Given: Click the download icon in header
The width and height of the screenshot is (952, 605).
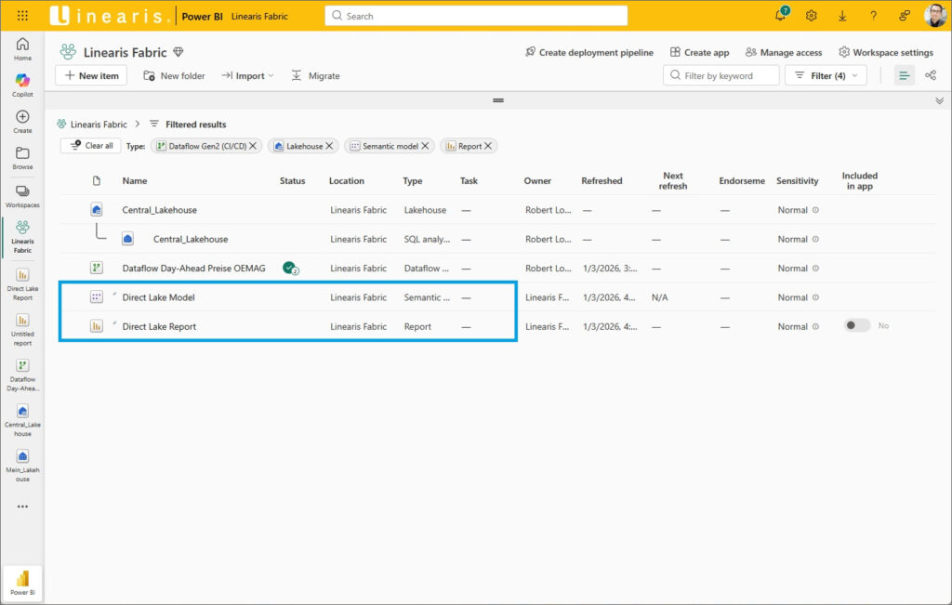Looking at the screenshot, I should point(842,16).
